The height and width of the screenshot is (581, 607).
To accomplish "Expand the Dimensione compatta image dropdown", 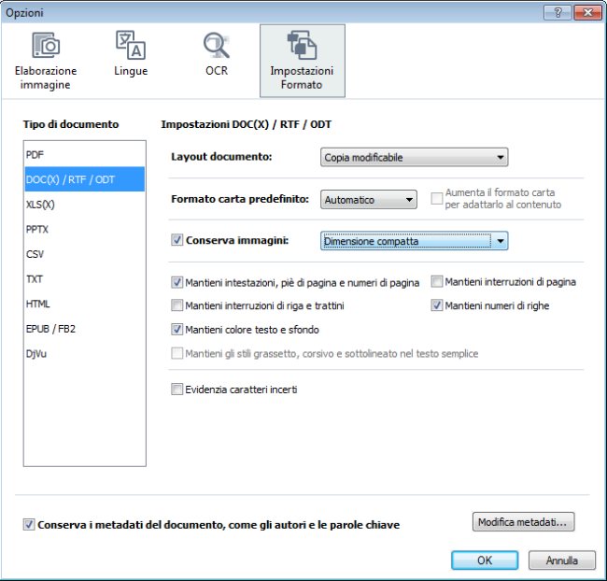I will point(414,241).
